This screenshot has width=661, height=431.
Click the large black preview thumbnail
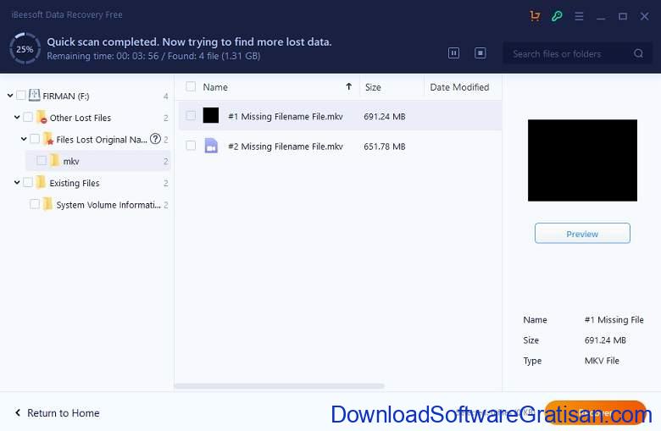pyautogui.click(x=582, y=160)
